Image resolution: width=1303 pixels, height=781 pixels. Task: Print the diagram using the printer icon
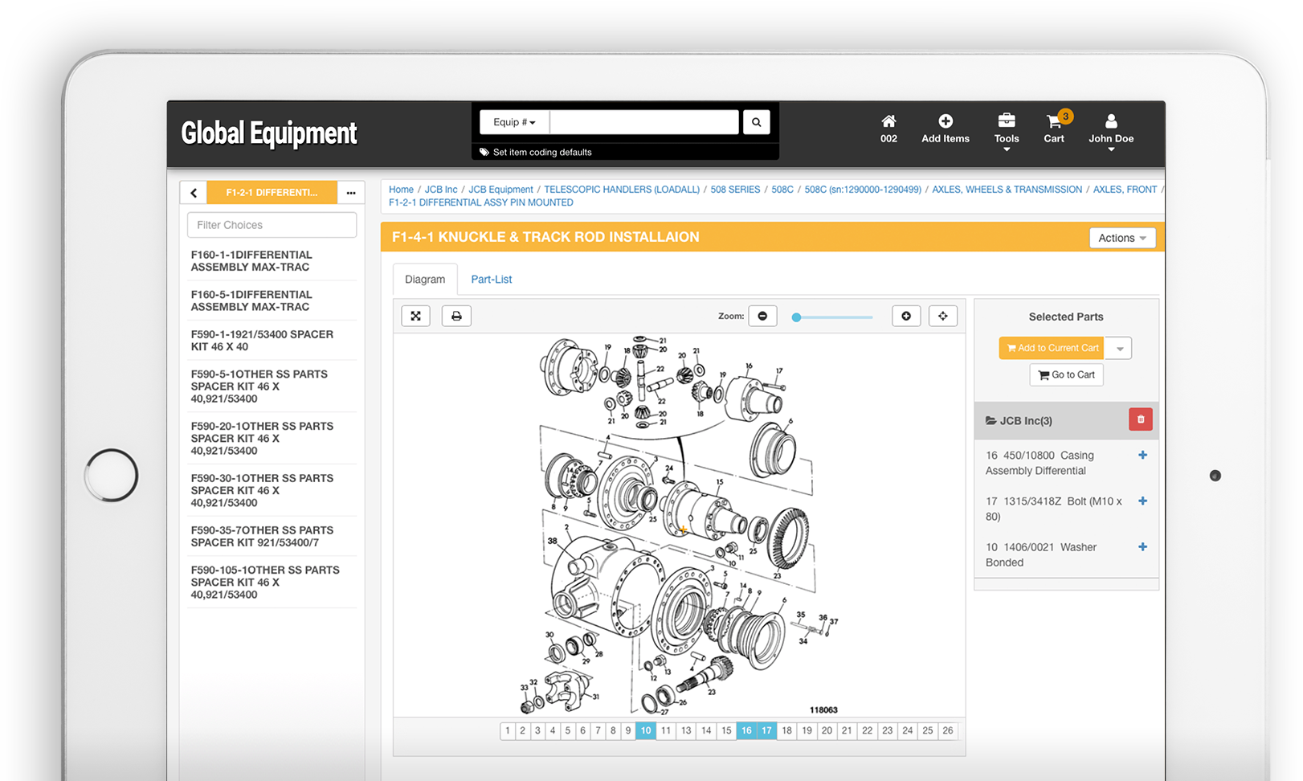click(456, 315)
